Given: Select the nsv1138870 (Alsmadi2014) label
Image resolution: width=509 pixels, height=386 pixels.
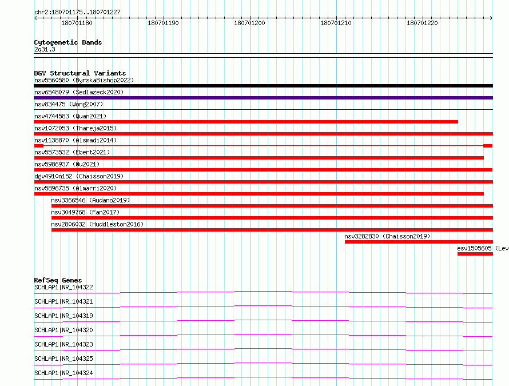Looking at the screenshot, I should (75, 140).
